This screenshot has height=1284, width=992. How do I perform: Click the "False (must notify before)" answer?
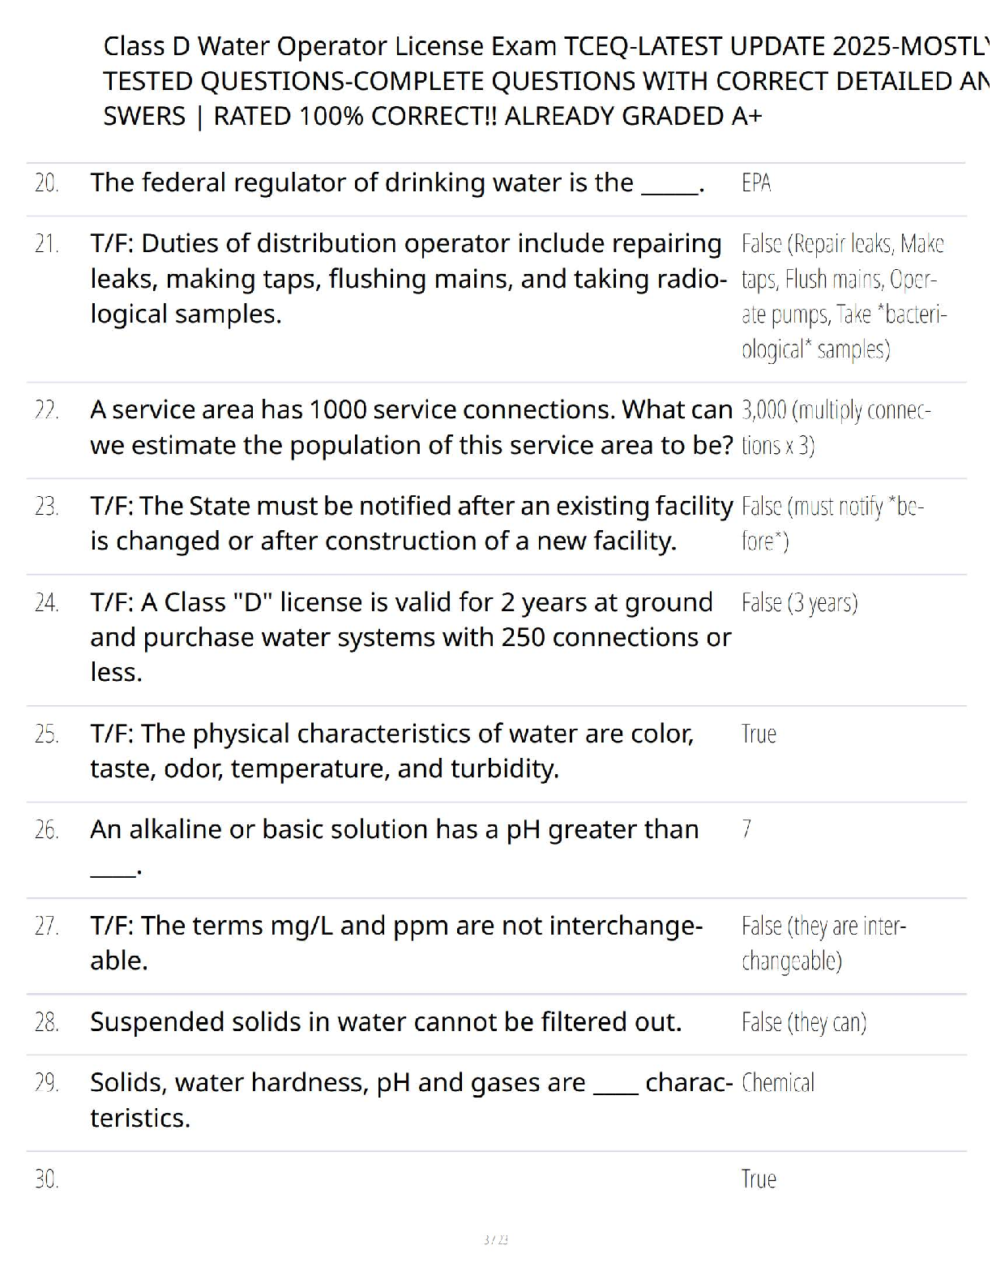(x=832, y=523)
